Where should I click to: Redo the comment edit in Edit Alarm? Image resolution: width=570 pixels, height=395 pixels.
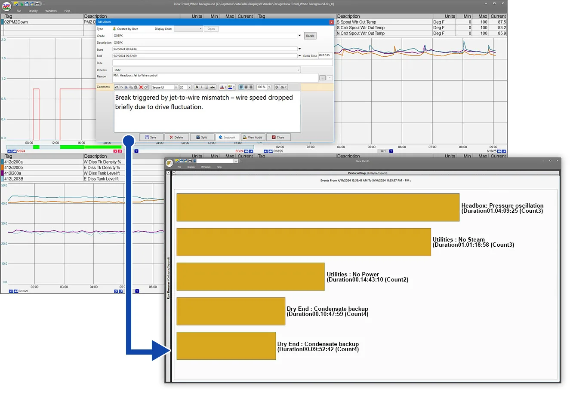coord(121,87)
